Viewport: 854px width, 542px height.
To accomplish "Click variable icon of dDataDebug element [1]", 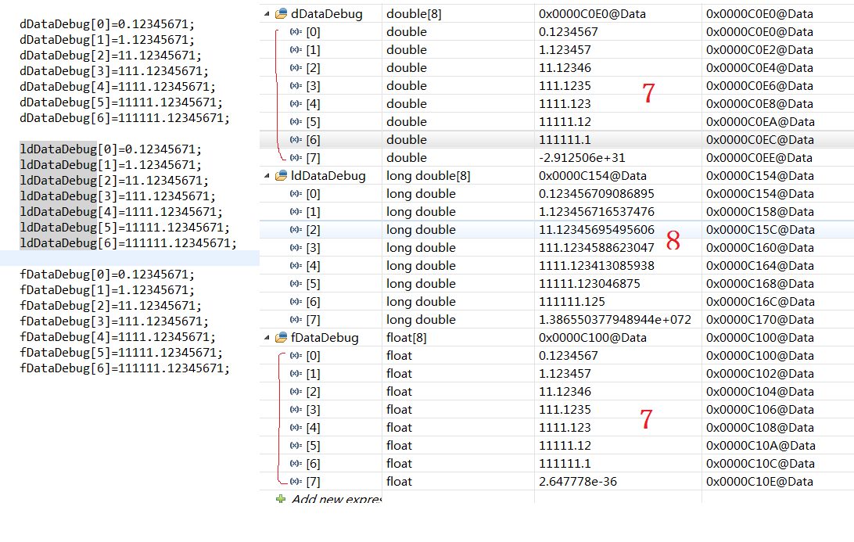I will 296,49.
